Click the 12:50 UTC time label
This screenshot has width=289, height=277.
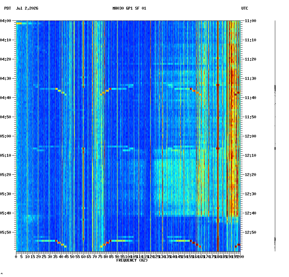click(x=251, y=232)
